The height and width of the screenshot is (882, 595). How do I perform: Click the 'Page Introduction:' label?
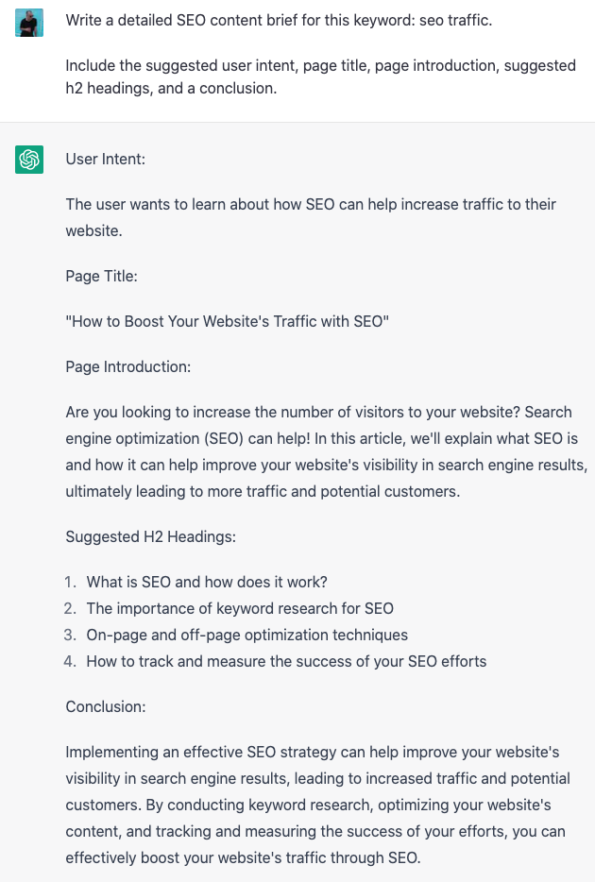[x=128, y=366]
